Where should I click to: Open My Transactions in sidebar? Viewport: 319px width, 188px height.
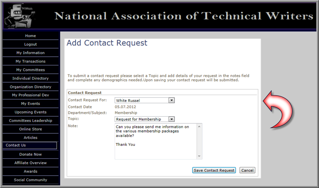[31, 61]
